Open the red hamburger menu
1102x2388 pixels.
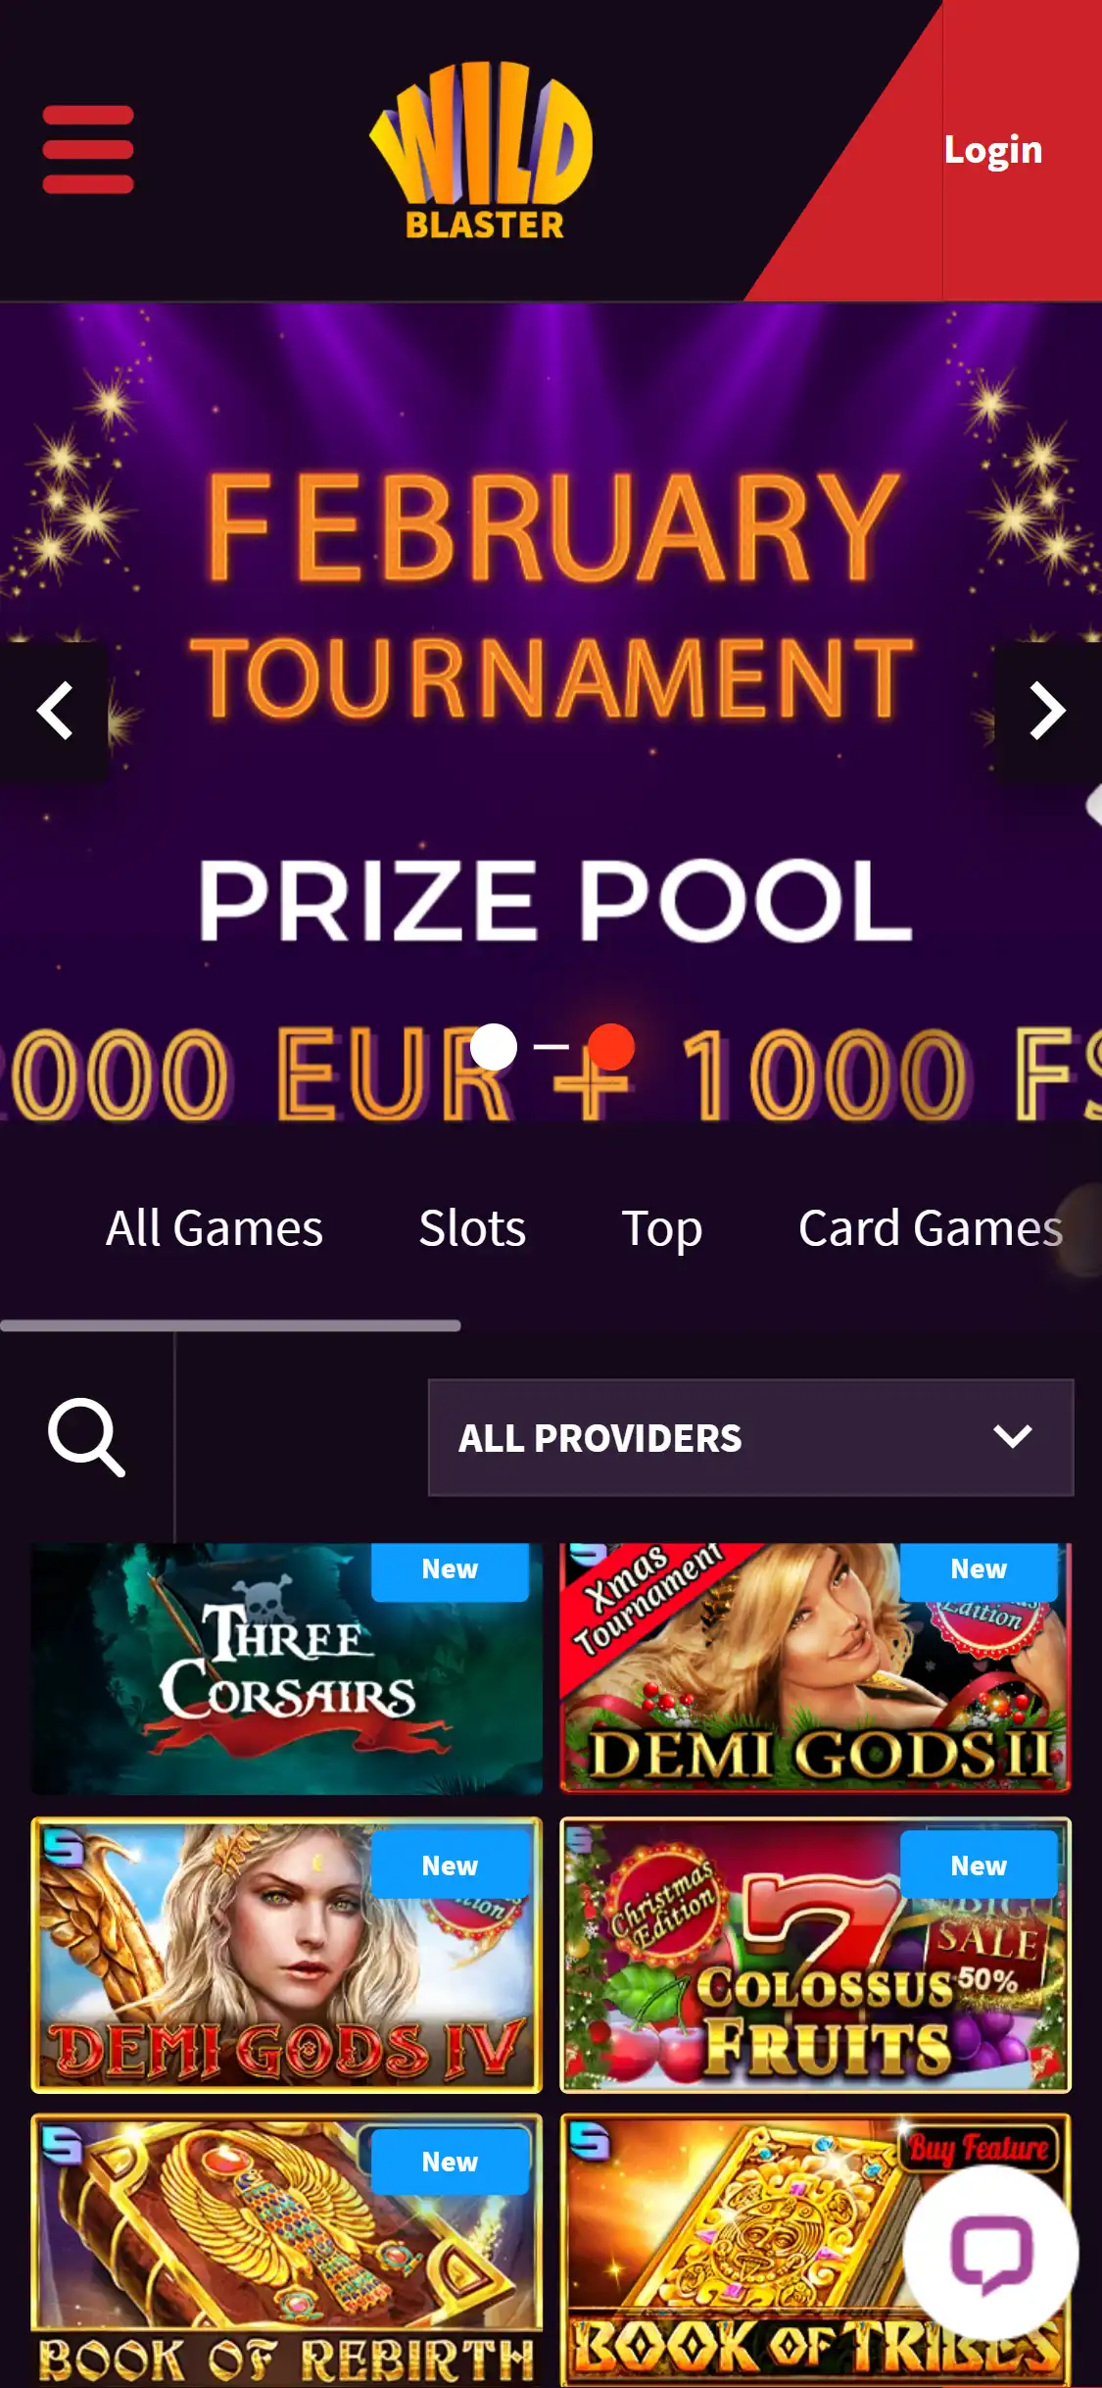pos(88,149)
